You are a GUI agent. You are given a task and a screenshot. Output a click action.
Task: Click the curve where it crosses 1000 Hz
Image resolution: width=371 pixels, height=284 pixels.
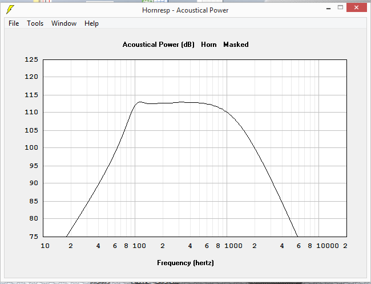pos(227,112)
